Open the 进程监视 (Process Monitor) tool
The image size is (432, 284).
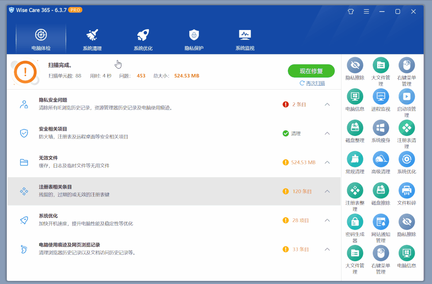(380, 97)
